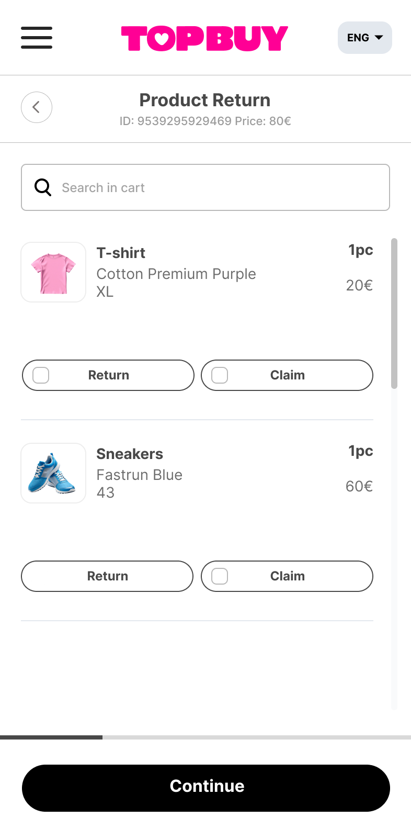Click the Product Return page title
411x840 pixels.
204,100
